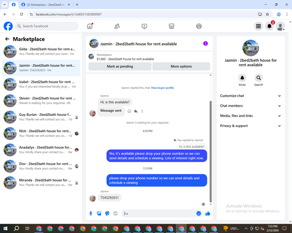Reload the page
This screenshot has height=233, width=292.
point(22,14)
